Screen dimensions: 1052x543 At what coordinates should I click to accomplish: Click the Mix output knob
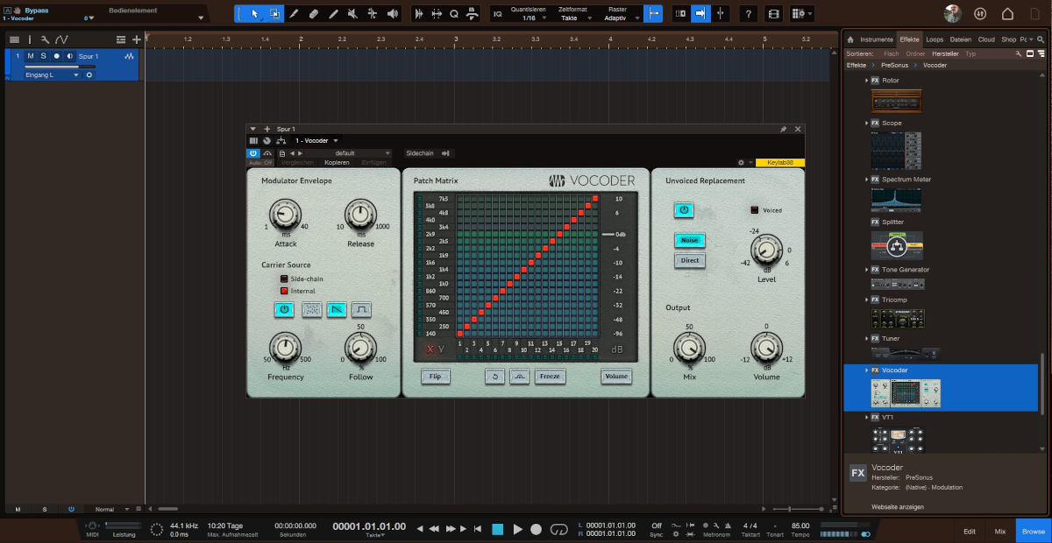click(x=689, y=348)
